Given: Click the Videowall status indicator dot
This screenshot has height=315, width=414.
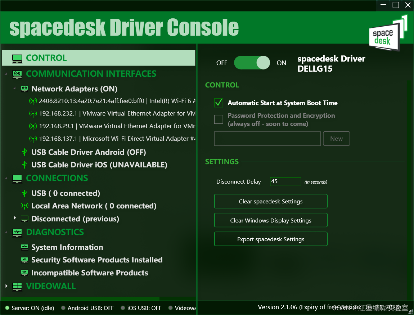Looking at the screenshot, I should tap(171, 308).
